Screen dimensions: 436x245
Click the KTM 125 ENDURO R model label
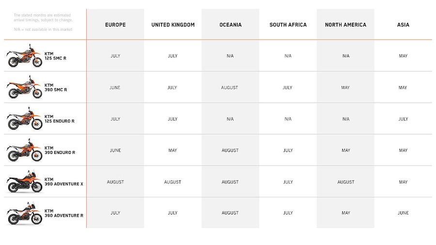60,119
